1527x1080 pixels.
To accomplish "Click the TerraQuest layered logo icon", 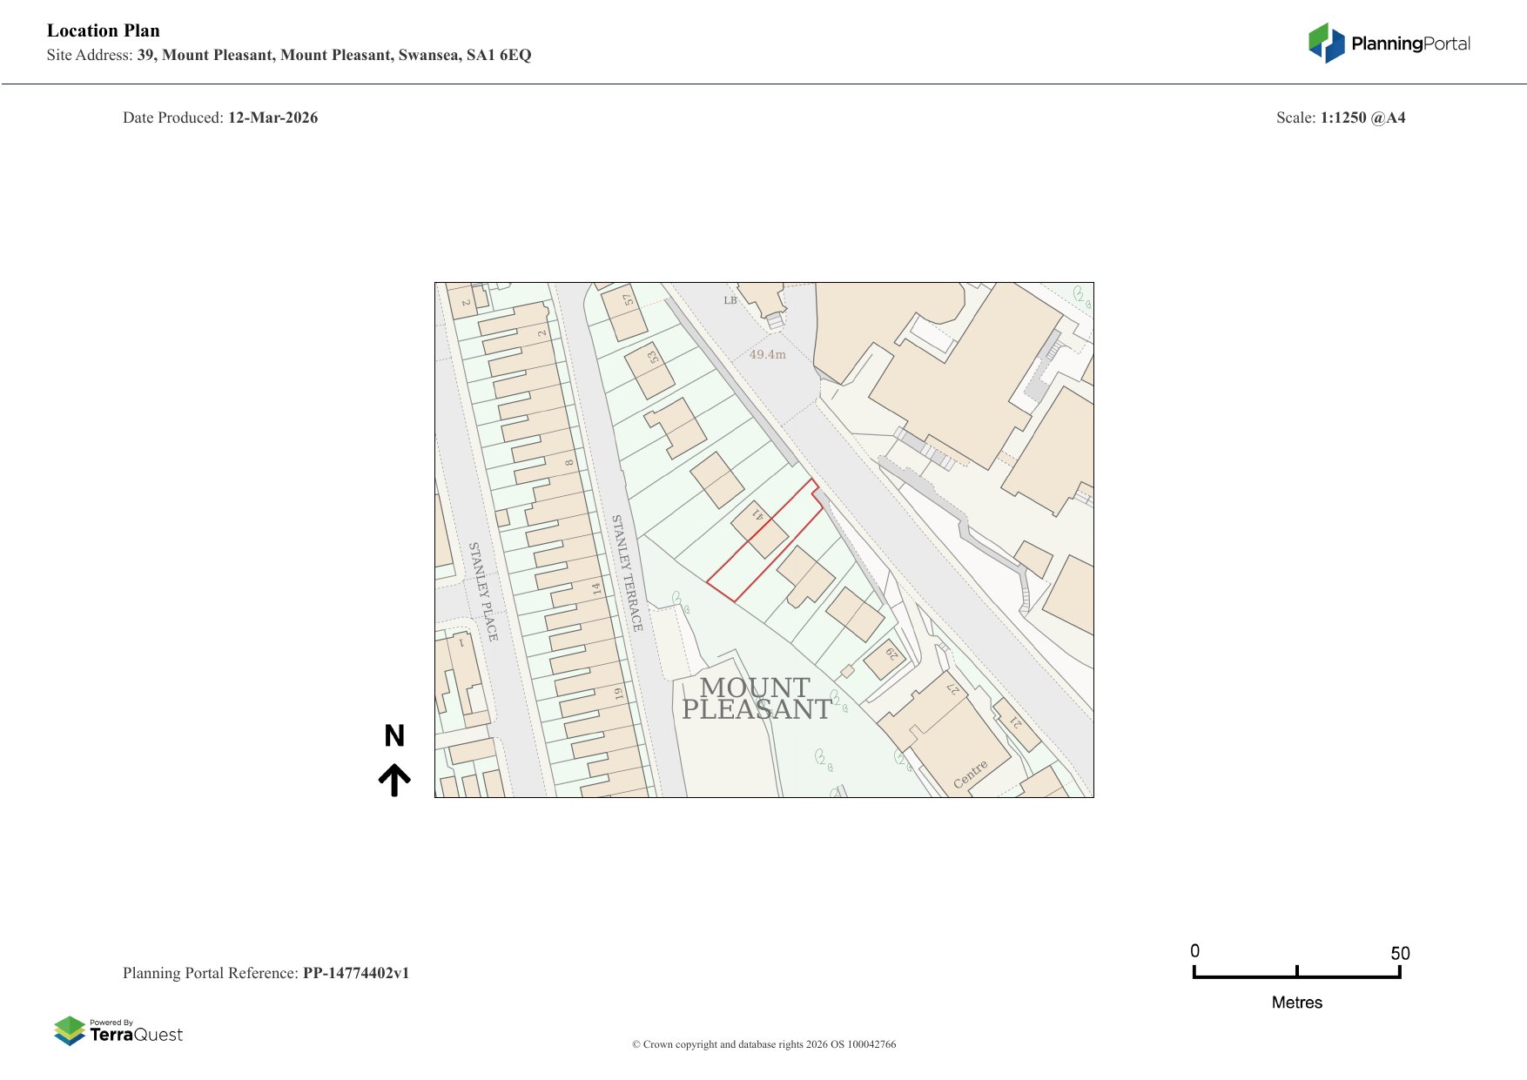I will tap(70, 1030).
